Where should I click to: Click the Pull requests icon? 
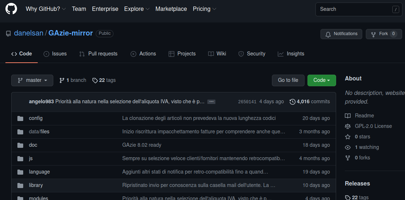[82, 54]
